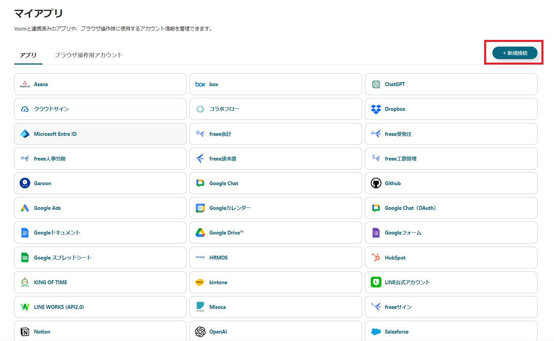The image size is (554, 341).
Task: Click the HubSpot sprocket icon
Action: point(376,258)
